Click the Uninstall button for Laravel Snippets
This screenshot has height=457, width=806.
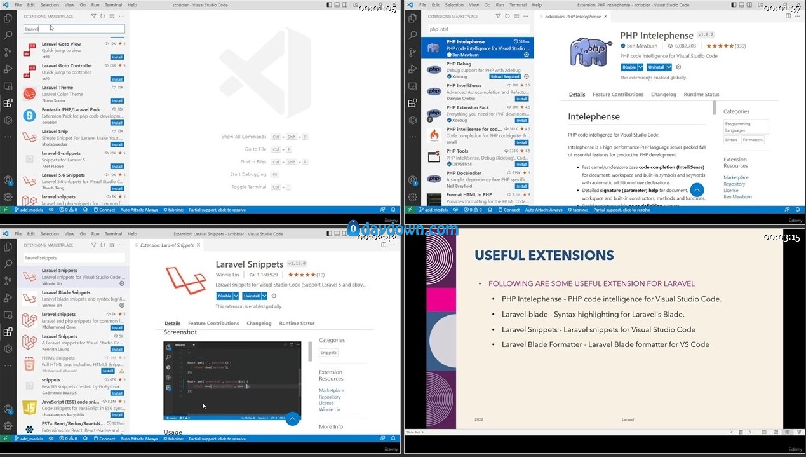[x=252, y=296]
